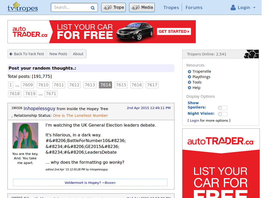265x198 pixels.
Task: Click Inhopelessguy's avatar thumbnail
Action: (25, 135)
